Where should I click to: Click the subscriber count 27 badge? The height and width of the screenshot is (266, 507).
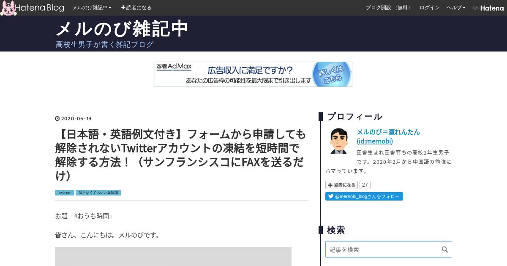[x=365, y=185]
